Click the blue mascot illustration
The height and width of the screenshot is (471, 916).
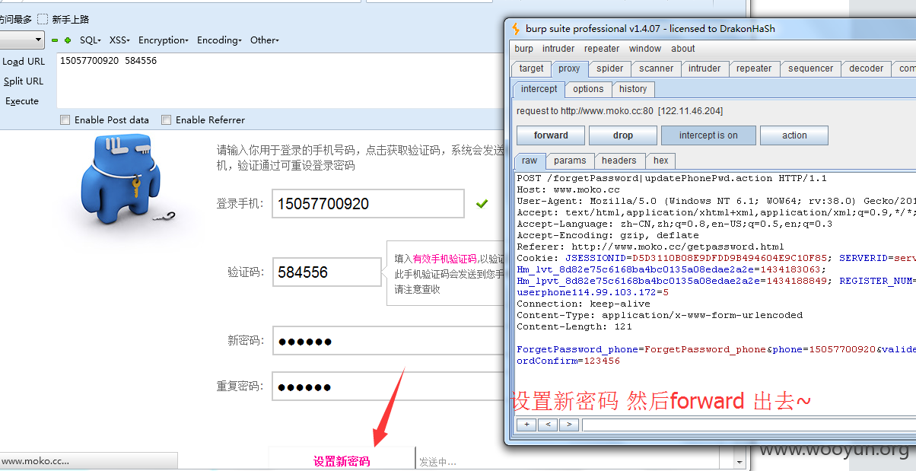[122, 180]
